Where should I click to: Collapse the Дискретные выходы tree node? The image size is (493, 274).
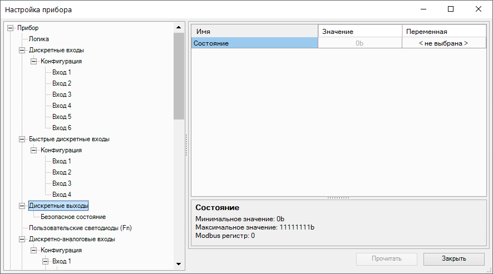click(x=22, y=206)
